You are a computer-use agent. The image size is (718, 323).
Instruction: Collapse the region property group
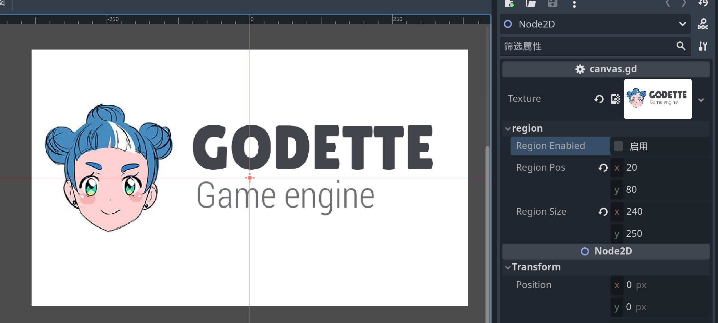(x=508, y=129)
